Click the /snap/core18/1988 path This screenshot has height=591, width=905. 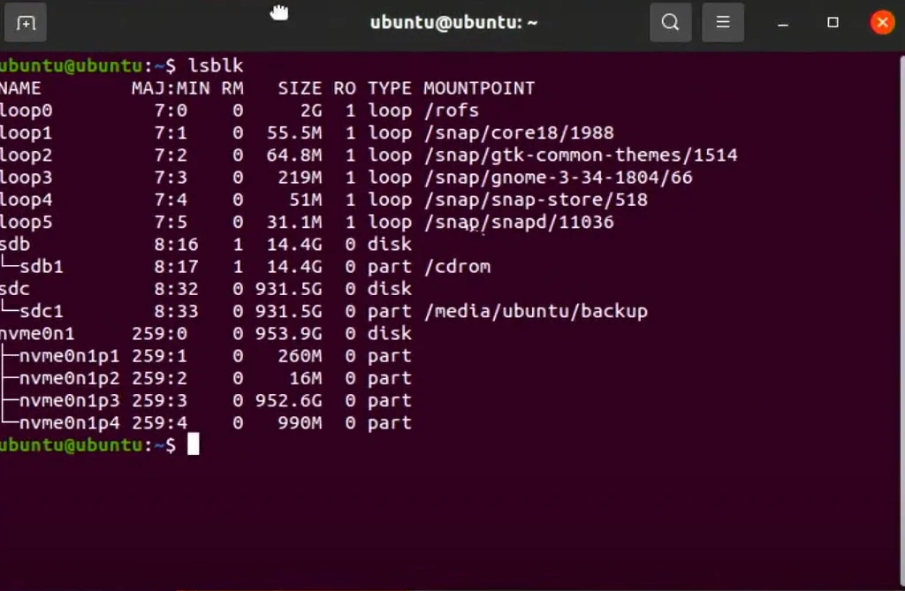point(519,133)
